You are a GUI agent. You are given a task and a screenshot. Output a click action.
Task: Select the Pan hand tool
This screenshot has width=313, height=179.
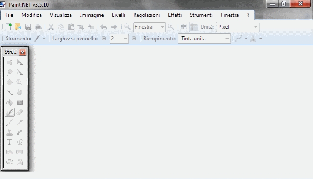click(x=20, y=92)
